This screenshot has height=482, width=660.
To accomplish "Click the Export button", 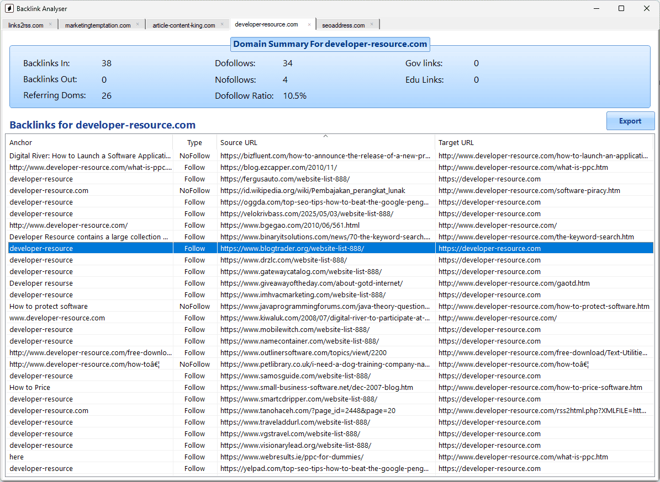I will [630, 121].
